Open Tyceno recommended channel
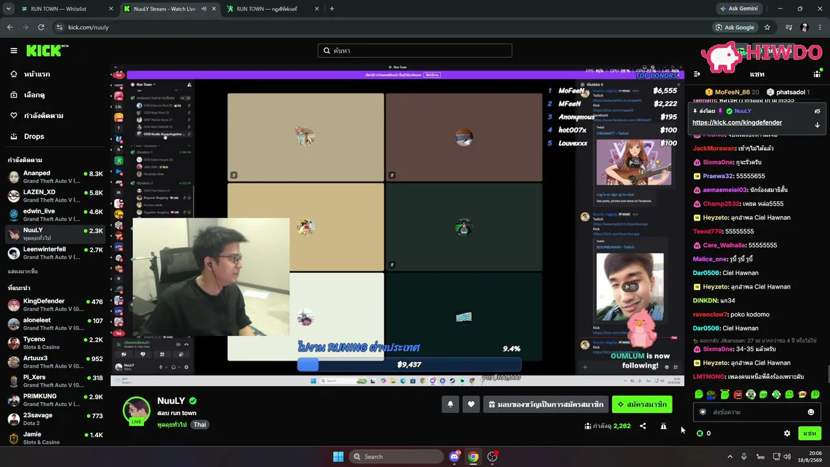Viewport: 830px width, 467px height. [x=55, y=342]
